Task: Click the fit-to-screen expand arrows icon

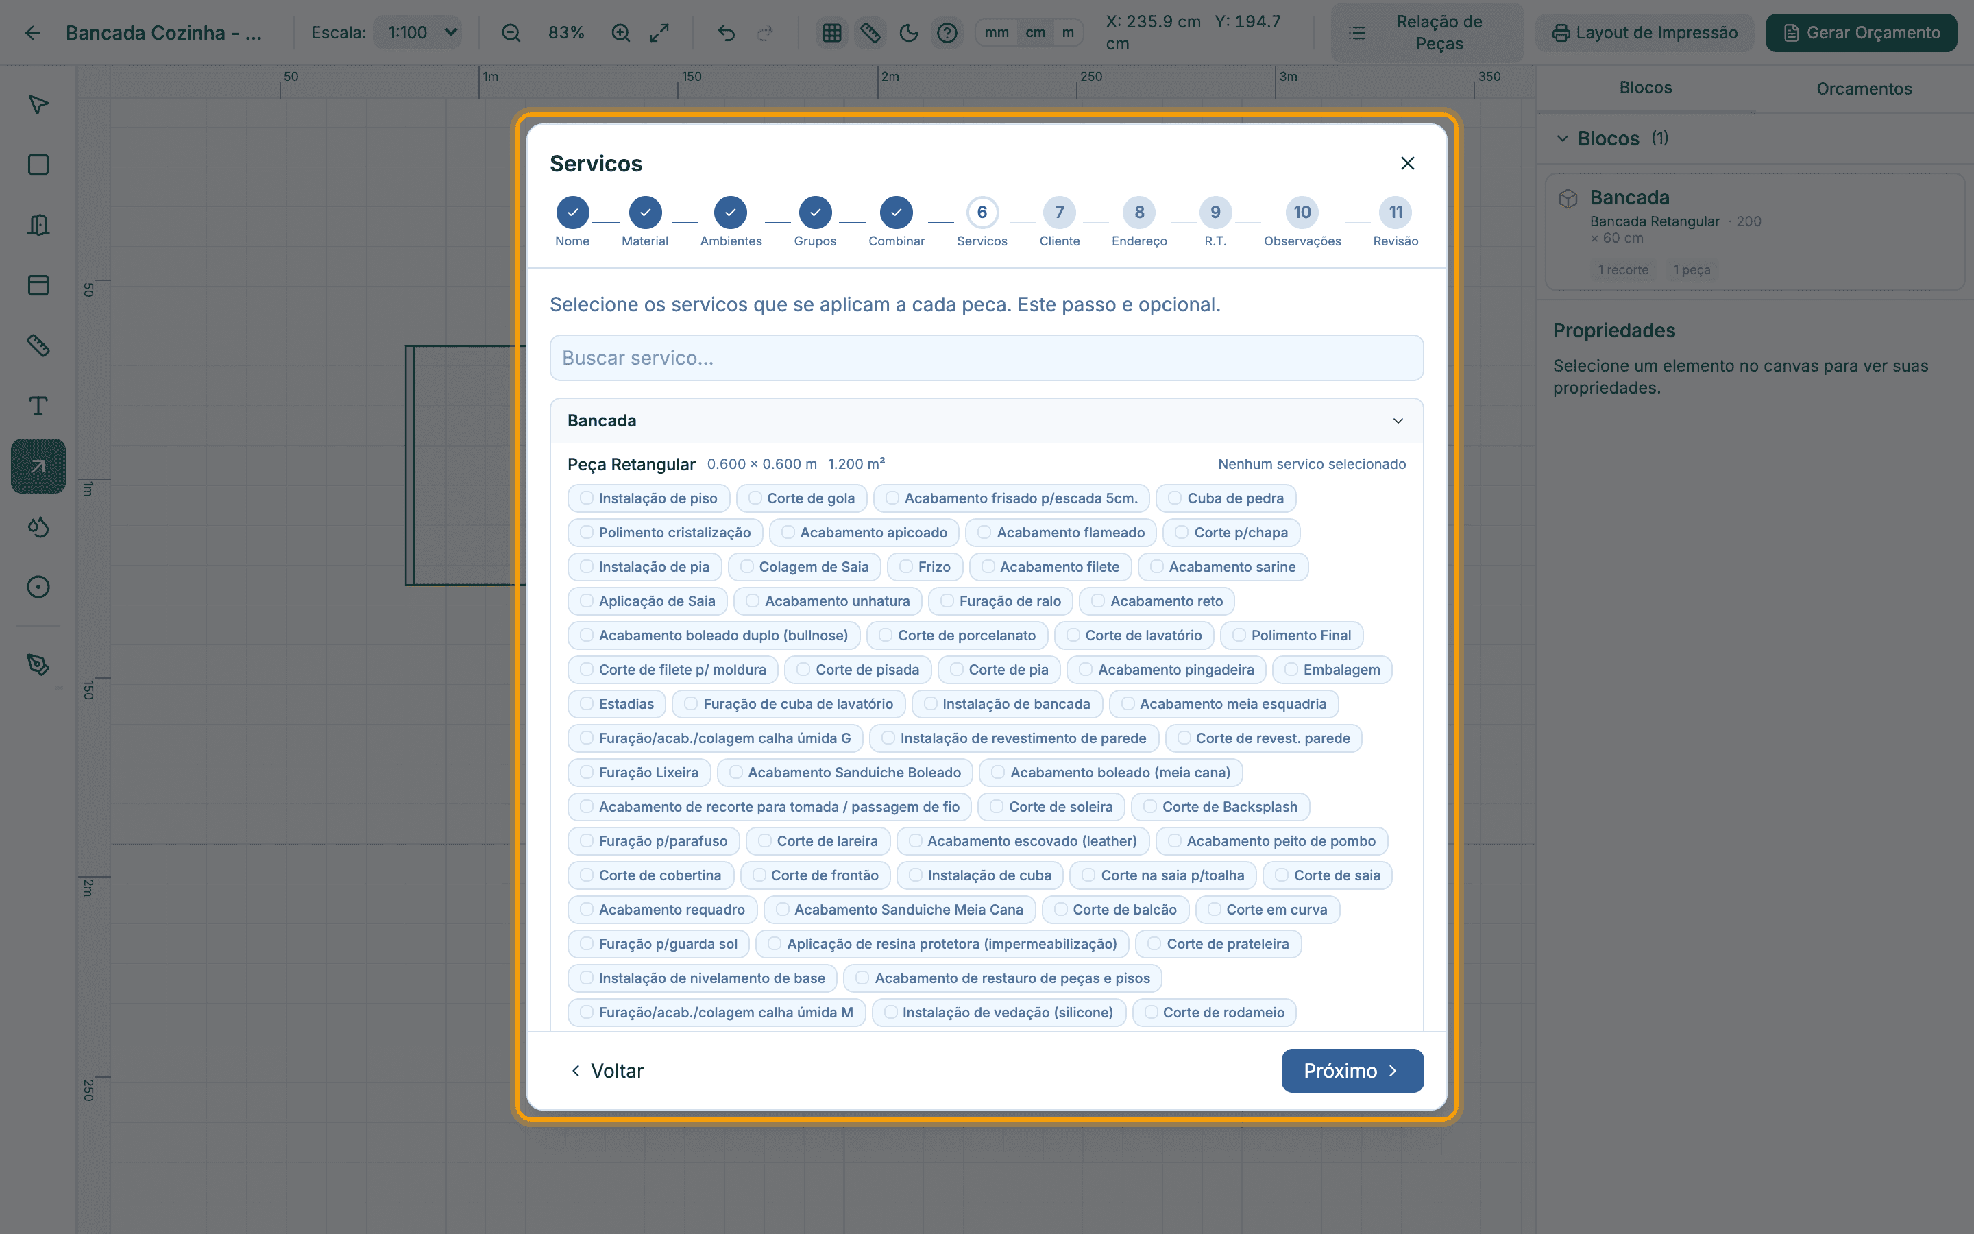Action: 659,33
